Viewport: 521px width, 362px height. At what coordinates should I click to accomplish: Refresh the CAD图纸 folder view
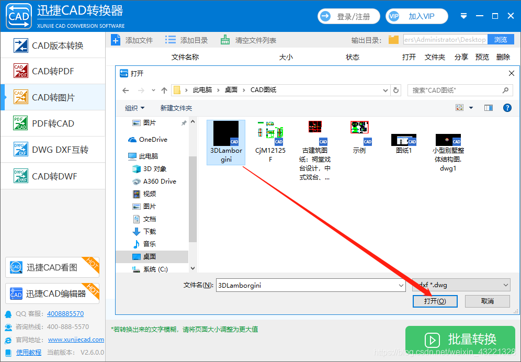point(396,90)
